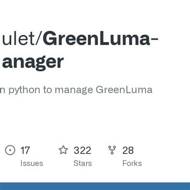Open the Forks label

tap(132, 163)
